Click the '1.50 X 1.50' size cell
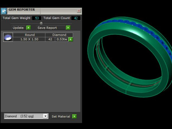This screenshot has height=129, width=172. point(29,39)
